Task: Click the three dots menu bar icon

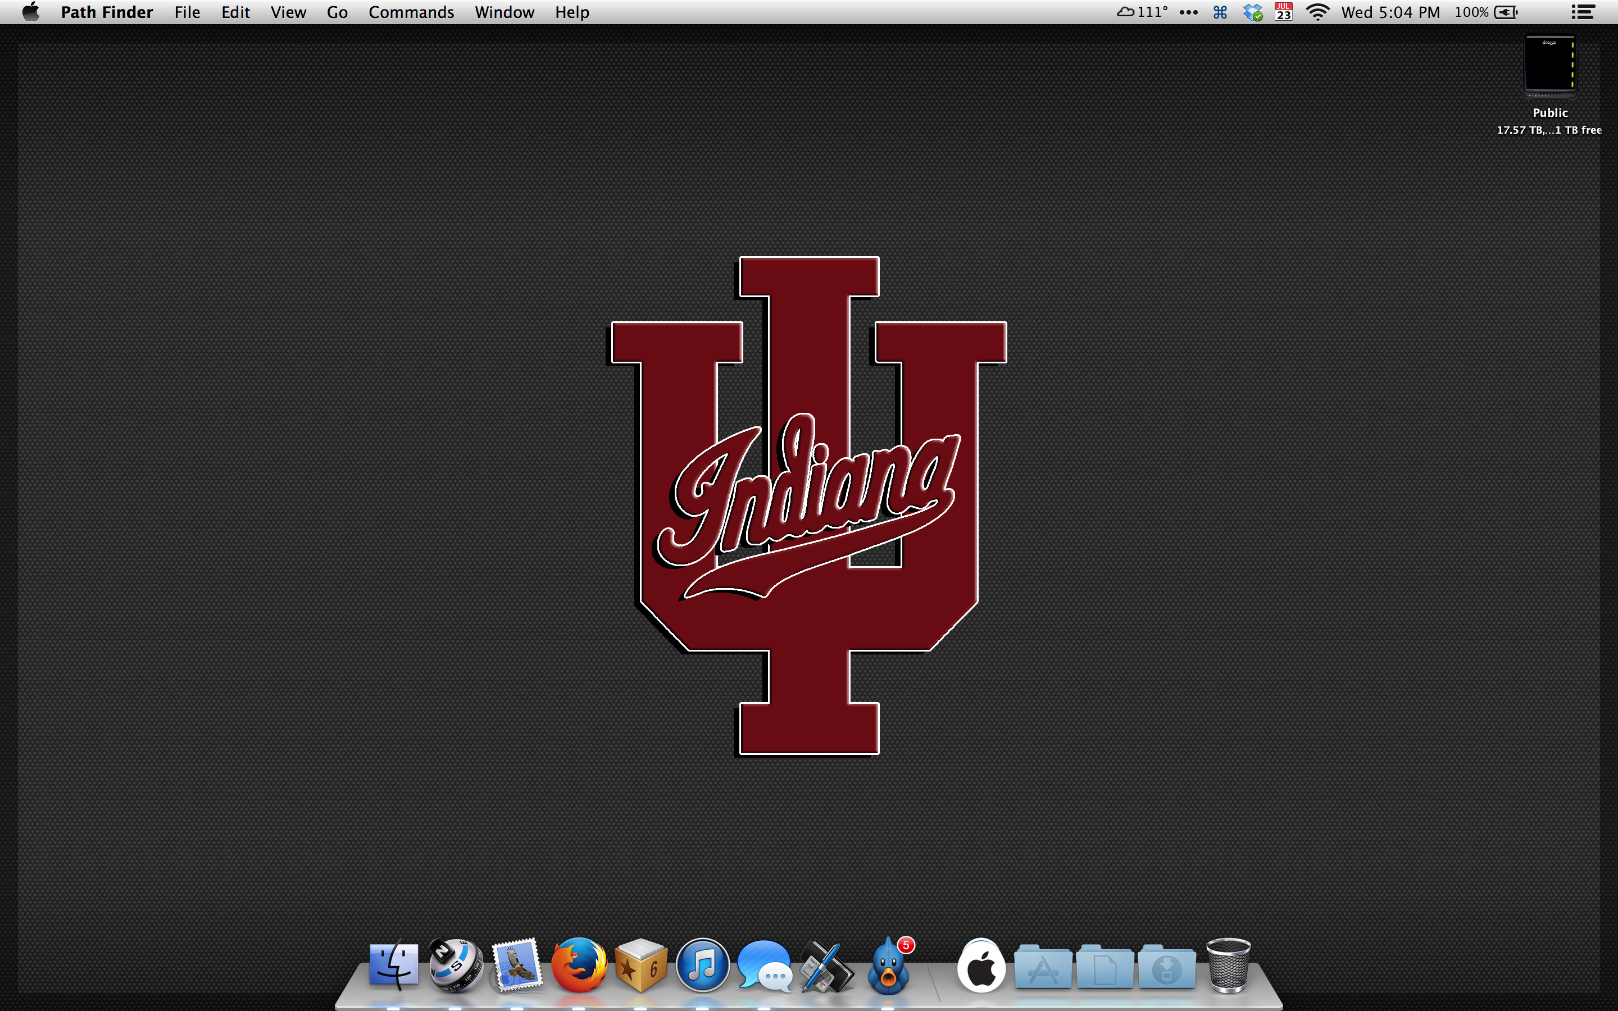Action: pyautogui.click(x=1188, y=12)
